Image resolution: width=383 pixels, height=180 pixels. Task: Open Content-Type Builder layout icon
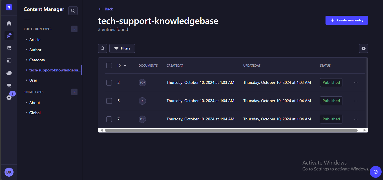tap(9, 60)
